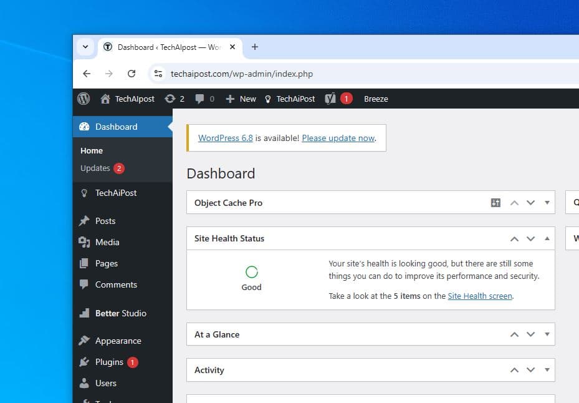Click Please update now link
The height and width of the screenshot is (403, 579).
[x=338, y=138]
